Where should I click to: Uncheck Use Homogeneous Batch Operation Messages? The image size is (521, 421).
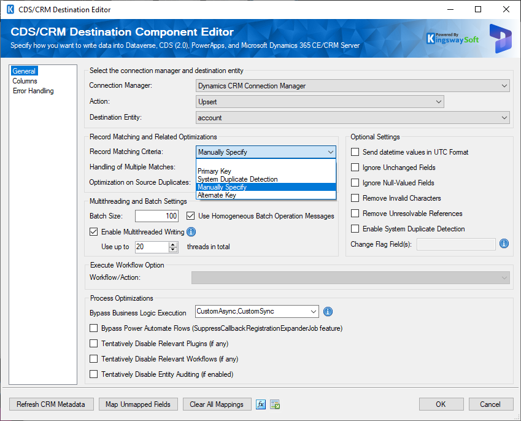(191, 215)
